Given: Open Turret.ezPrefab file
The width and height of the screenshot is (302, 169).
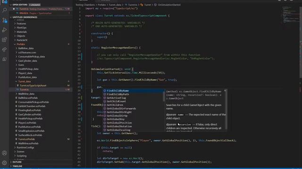Looking at the screenshot, I should [26, 139].
